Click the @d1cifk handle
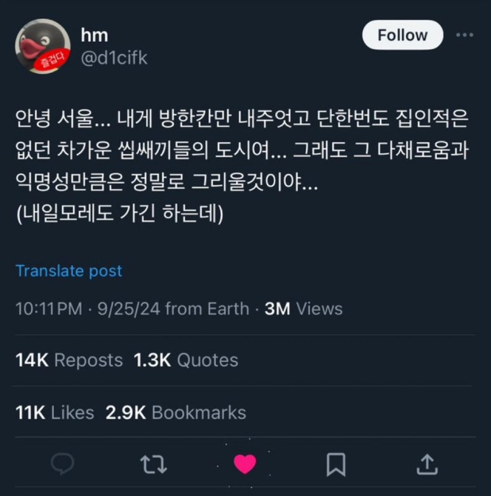The height and width of the screenshot is (496, 491). [x=114, y=58]
